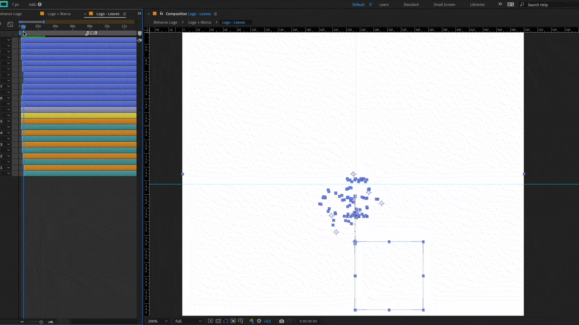Image resolution: width=579 pixels, height=325 pixels.
Task: Click the END marker in timeline
Action: 92,32
